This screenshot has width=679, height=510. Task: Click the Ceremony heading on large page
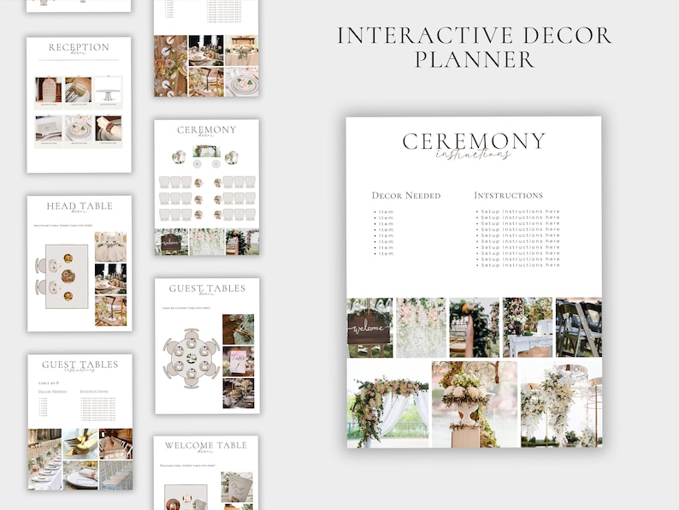point(474,141)
